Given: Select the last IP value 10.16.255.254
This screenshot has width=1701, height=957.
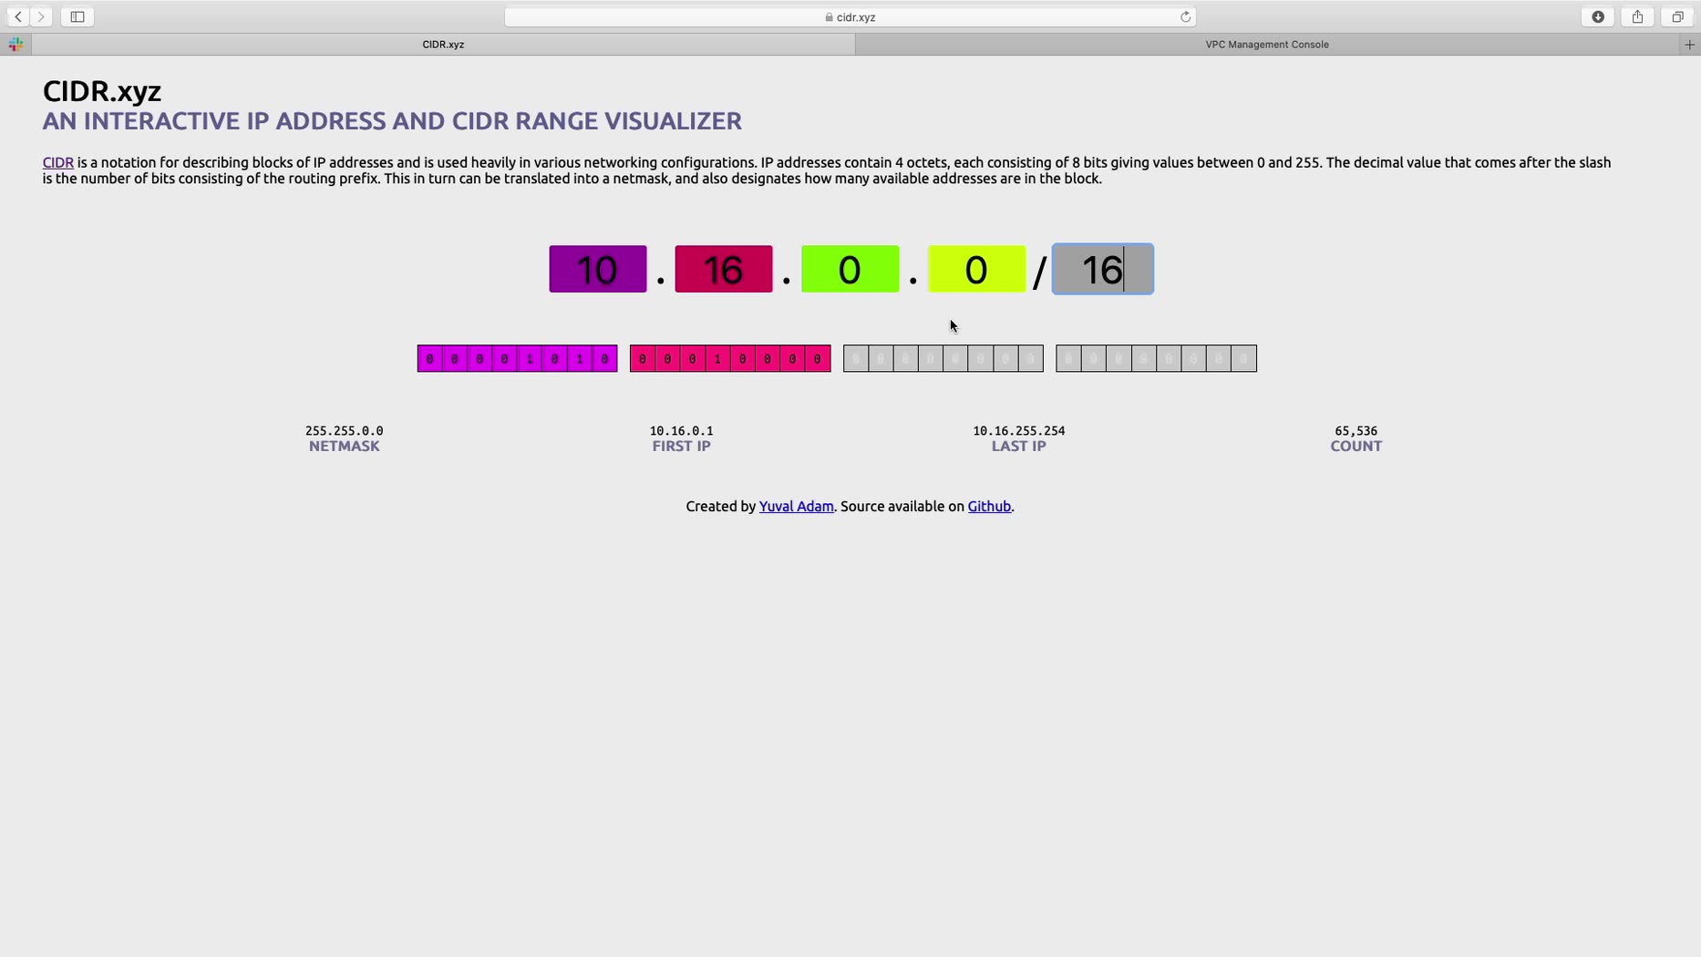Looking at the screenshot, I should (x=1018, y=430).
